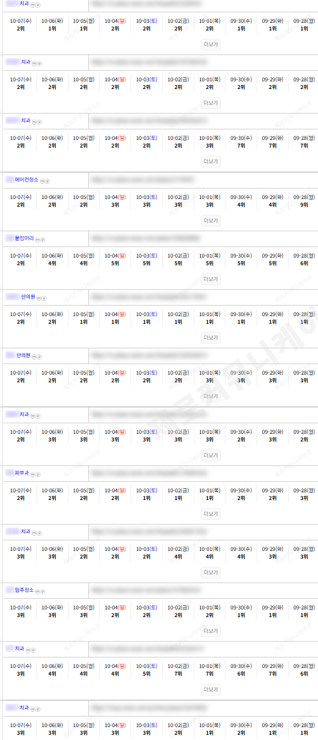Open the 피부과 keyword link

[22, 473]
